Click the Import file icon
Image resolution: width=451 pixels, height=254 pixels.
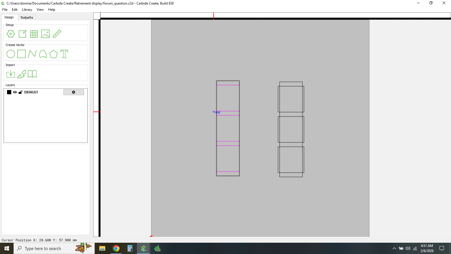point(11,74)
